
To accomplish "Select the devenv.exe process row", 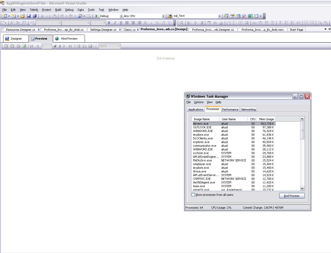I will (233, 124).
